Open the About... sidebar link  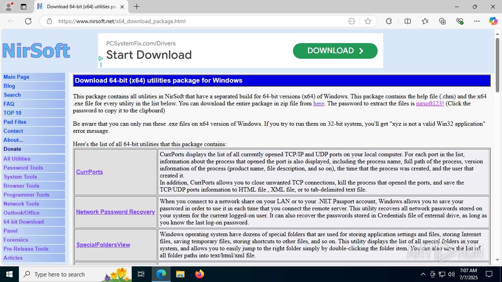tap(13, 140)
